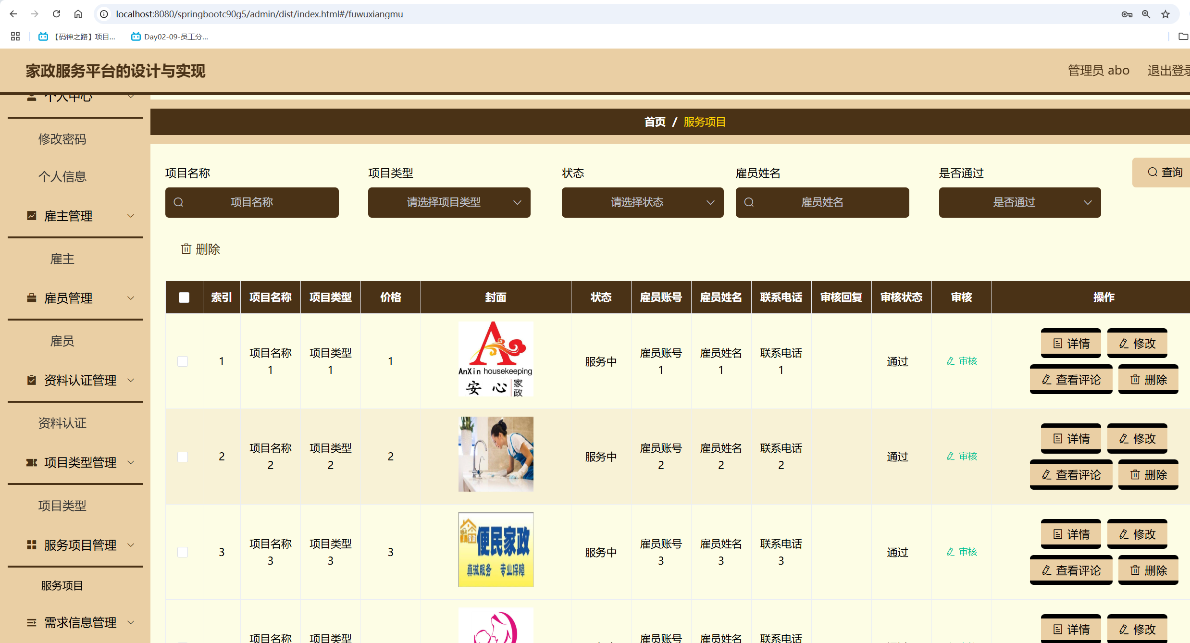Bookmark this page with star icon
1190x643 pixels.
pos(1165,14)
